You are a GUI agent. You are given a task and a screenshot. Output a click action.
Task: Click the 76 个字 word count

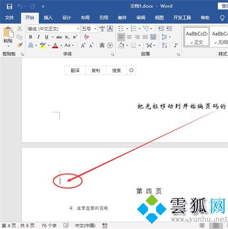(49, 226)
